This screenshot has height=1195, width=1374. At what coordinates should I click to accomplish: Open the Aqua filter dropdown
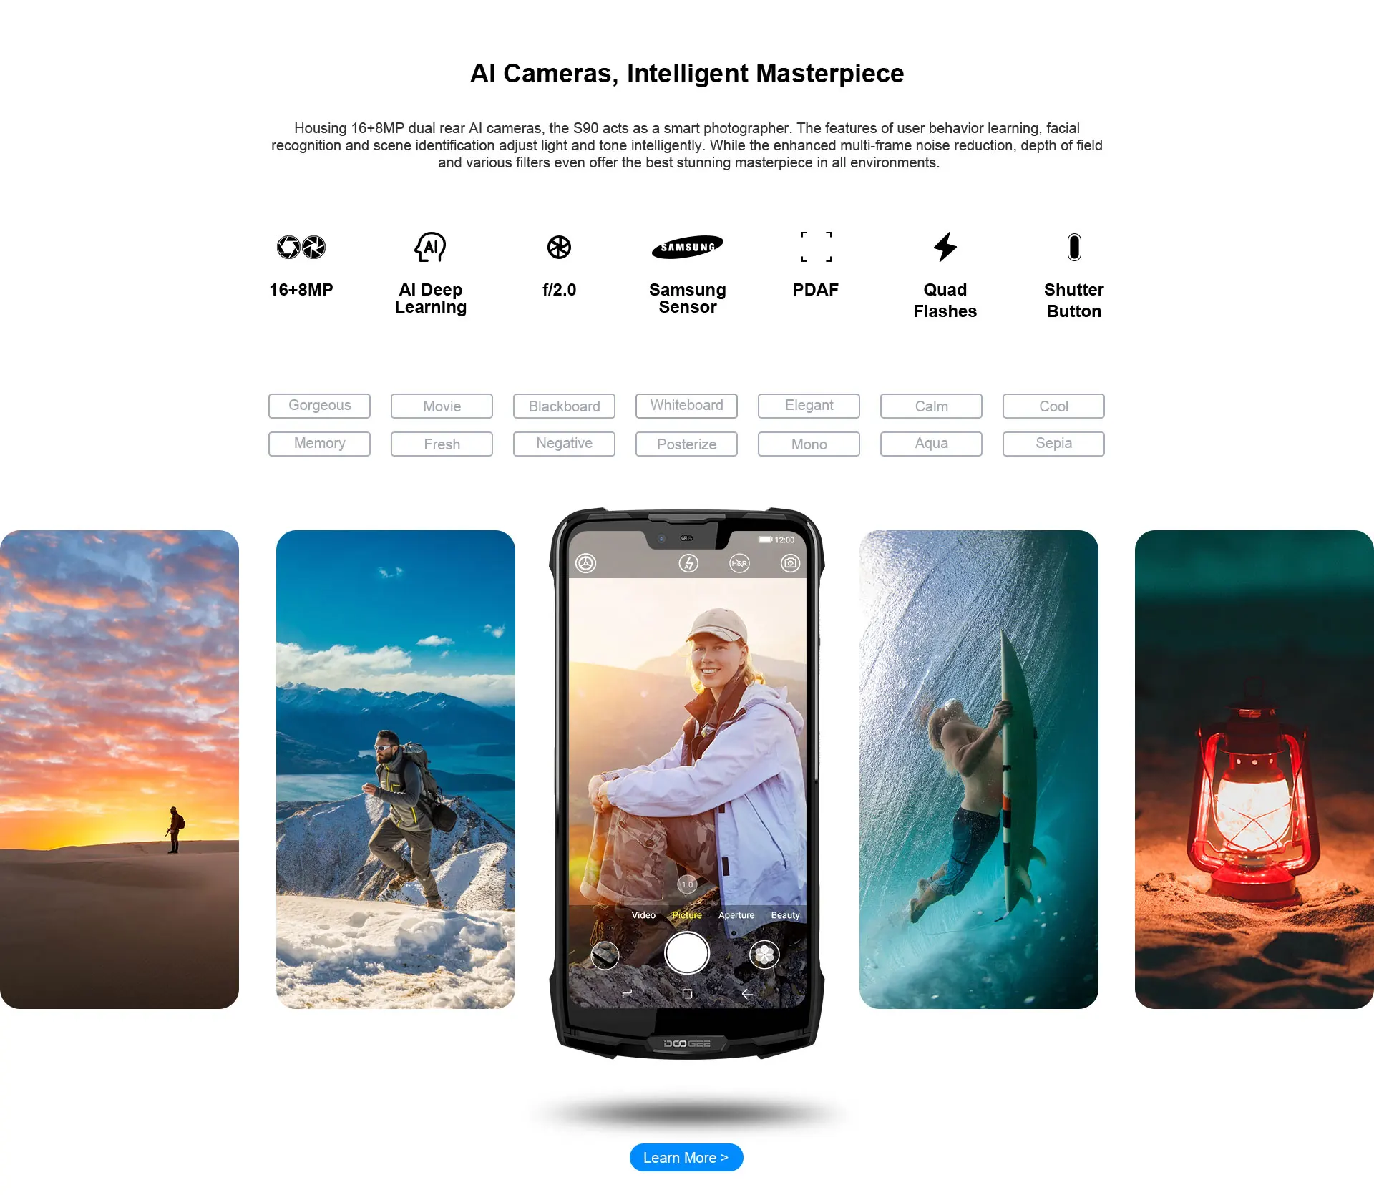pos(931,442)
